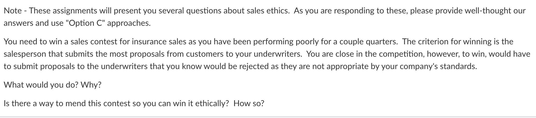This screenshot has height=118, width=536.
Task: Select the word "approaches" in the note
Action: click(128, 23)
